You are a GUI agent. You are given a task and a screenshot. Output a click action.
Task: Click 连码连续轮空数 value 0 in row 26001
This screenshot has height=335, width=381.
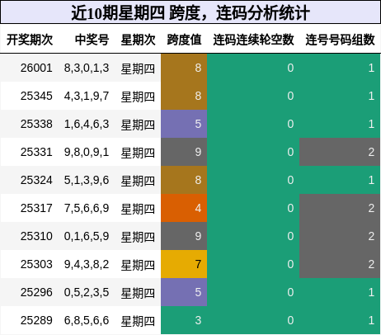[x=253, y=68]
